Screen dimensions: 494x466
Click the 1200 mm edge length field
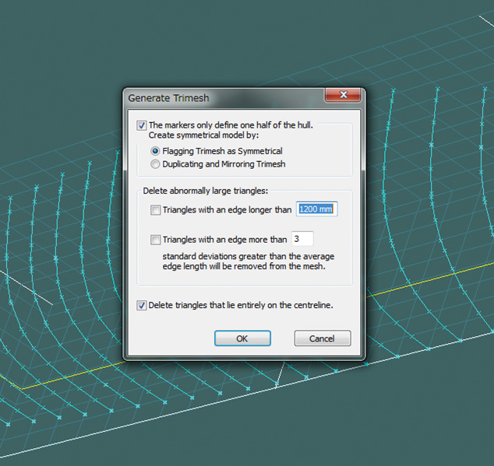tap(316, 209)
